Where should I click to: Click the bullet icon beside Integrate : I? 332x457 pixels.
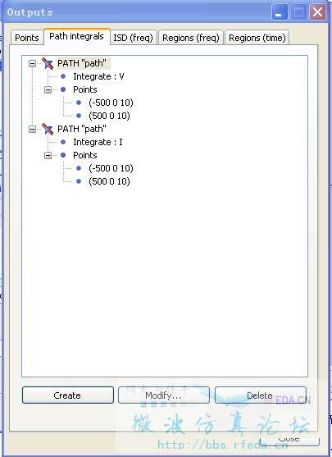(x=63, y=142)
